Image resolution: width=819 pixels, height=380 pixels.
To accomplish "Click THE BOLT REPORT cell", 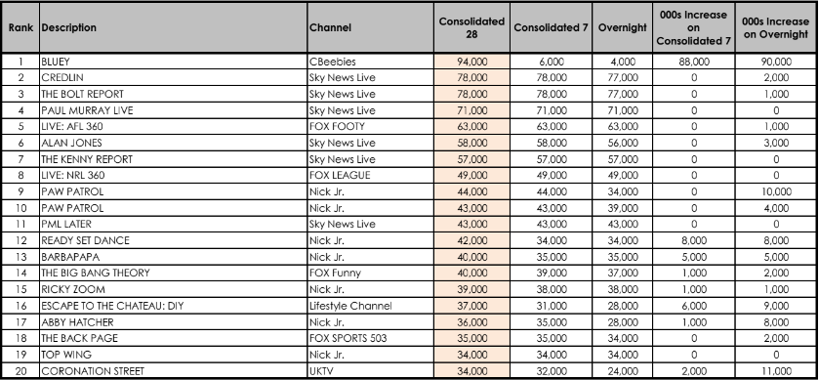I will pos(174,94).
